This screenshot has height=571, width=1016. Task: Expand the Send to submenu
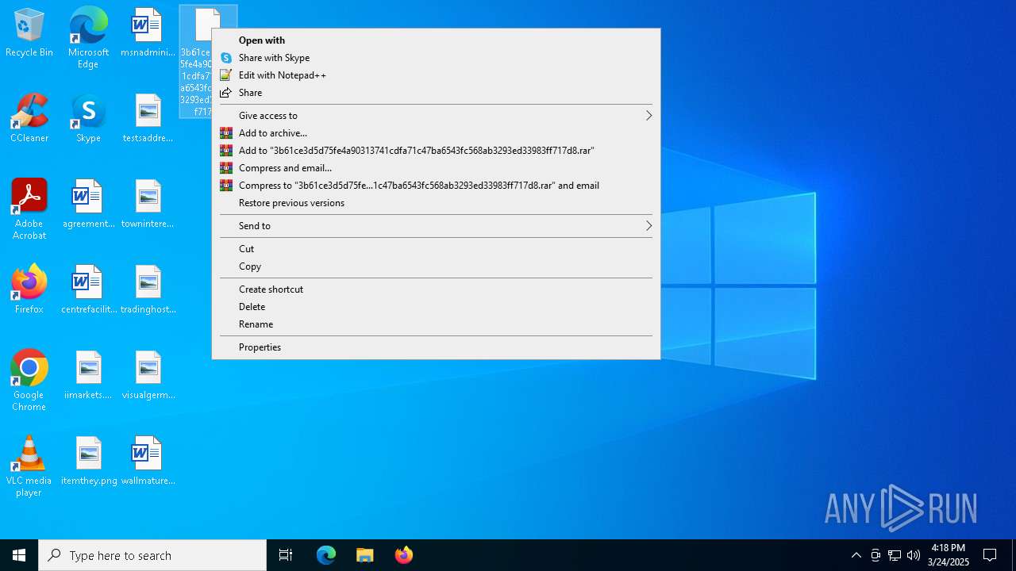[436, 226]
